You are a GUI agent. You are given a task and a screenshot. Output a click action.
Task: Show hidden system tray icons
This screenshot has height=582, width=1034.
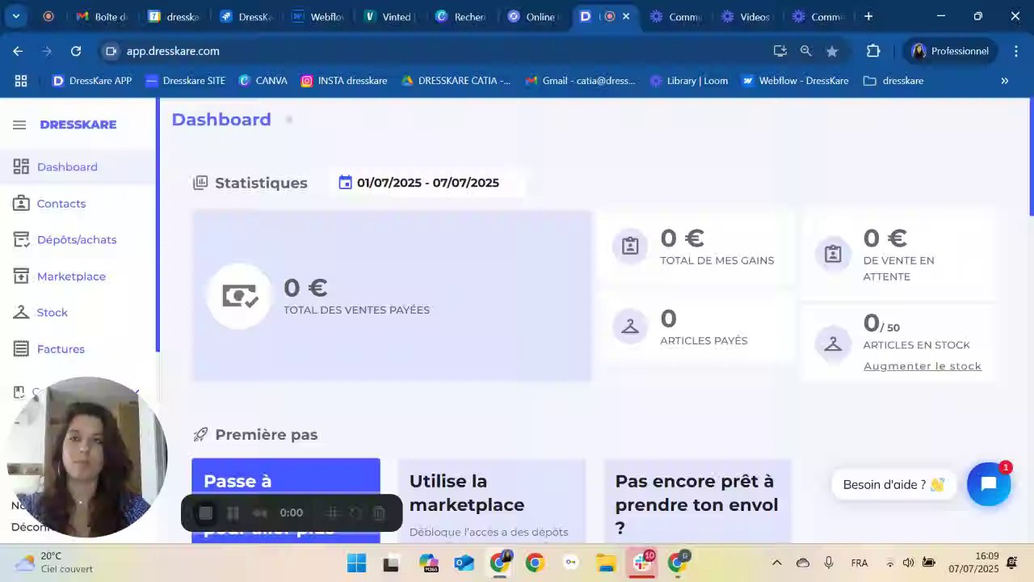(777, 563)
